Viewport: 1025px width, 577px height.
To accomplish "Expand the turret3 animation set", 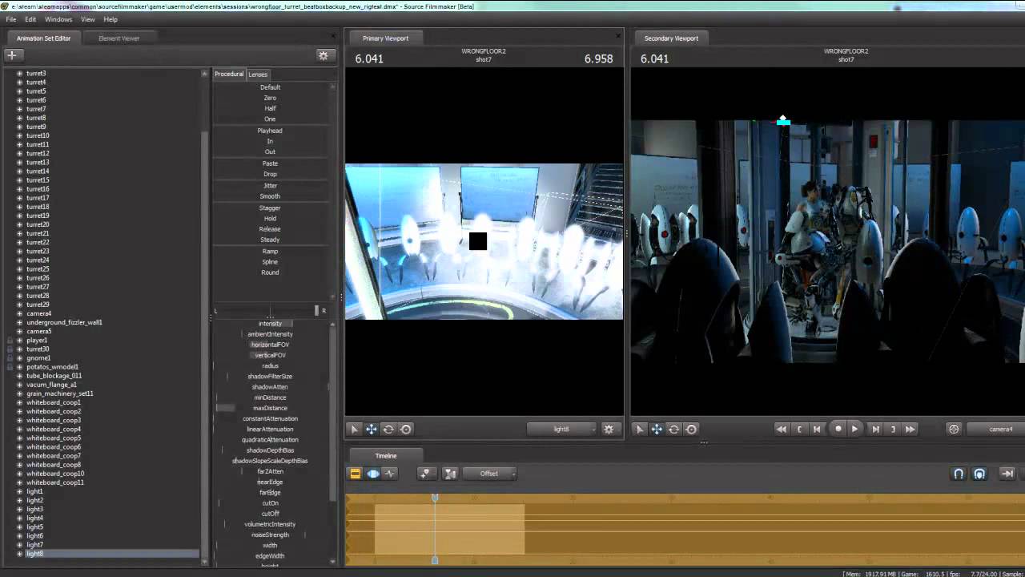I will click(x=19, y=74).
